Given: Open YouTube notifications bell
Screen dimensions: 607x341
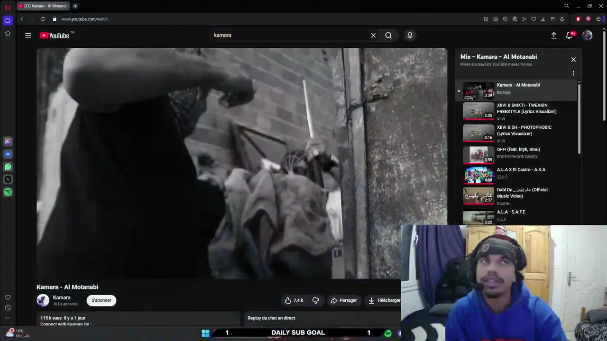Looking at the screenshot, I should pos(570,35).
